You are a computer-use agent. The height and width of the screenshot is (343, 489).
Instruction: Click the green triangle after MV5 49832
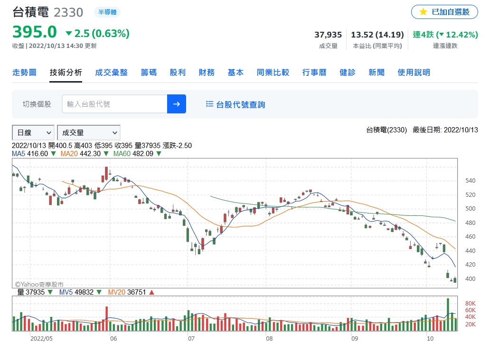[99, 292]
